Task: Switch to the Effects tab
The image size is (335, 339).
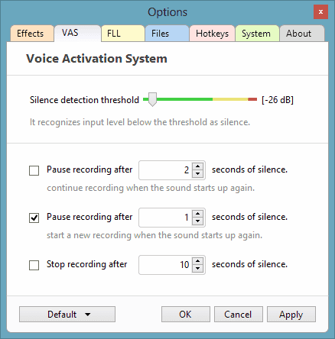Action: click(x=32, y=34)
